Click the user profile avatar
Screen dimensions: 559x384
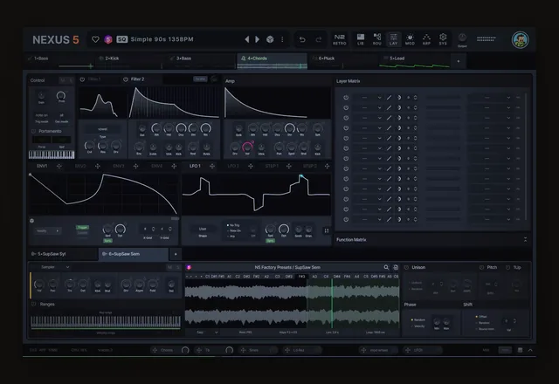(521, 39)
